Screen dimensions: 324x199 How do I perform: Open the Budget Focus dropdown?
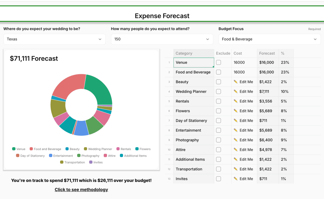(269, 39)
